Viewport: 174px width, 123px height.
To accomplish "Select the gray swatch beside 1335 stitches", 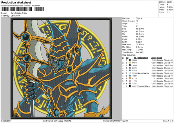I will click(130, 84).
